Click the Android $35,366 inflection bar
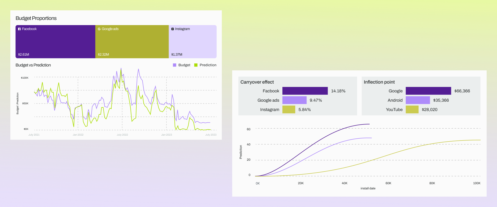The image size is (497, 207). pyautogui.click(x=418, y=100)
